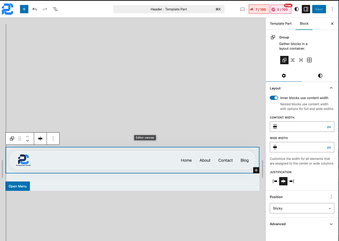Click the header logo image in the canvas
Screen dimensions: 339x241
pos(23,160)
